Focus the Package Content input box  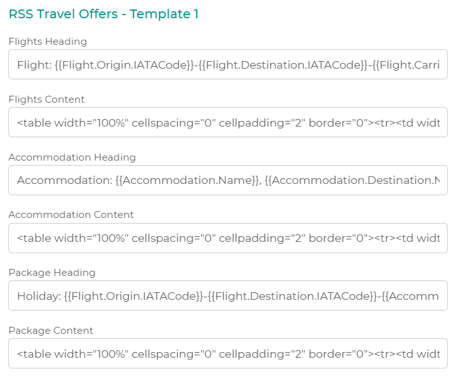coord(227,353)
